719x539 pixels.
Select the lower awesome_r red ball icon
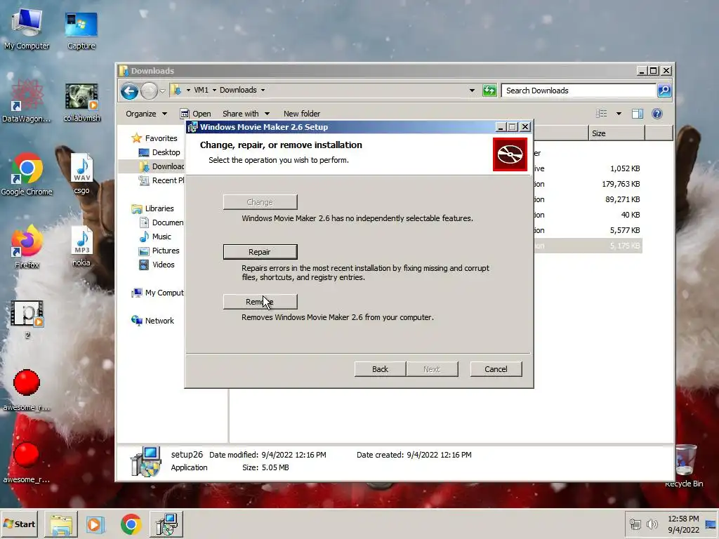pyautogui.click(x=27, y=462)
